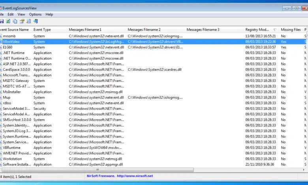Screen dimensions: 308x185
Task: Click the Save floppy disk toolbar icon
Action: 2,21
